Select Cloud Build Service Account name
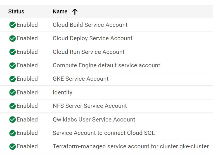The width and height of the screenshot is (213, 155). 90,25
